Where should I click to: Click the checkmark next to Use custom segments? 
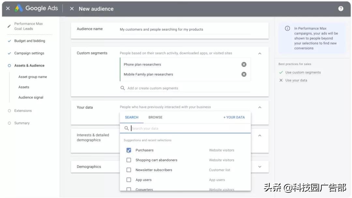(x=281, y=72)
